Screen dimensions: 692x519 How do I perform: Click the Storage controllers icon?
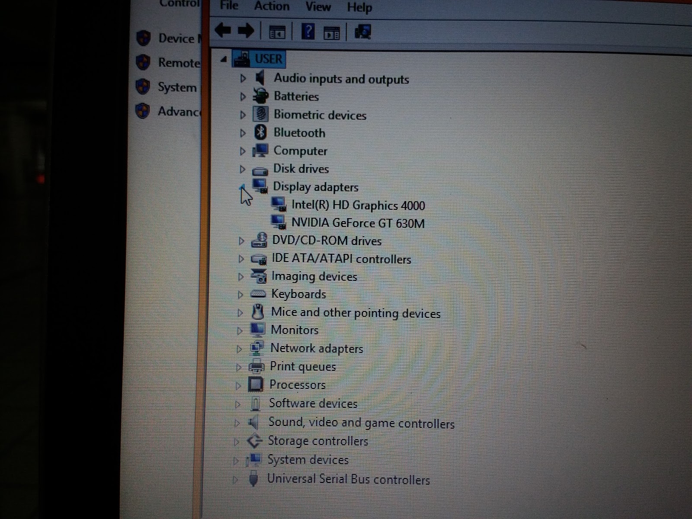254,441
